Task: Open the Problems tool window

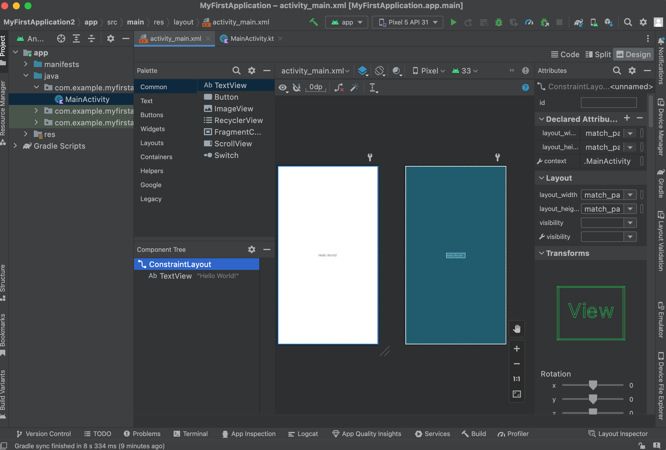Action: [x=142, y=434]
